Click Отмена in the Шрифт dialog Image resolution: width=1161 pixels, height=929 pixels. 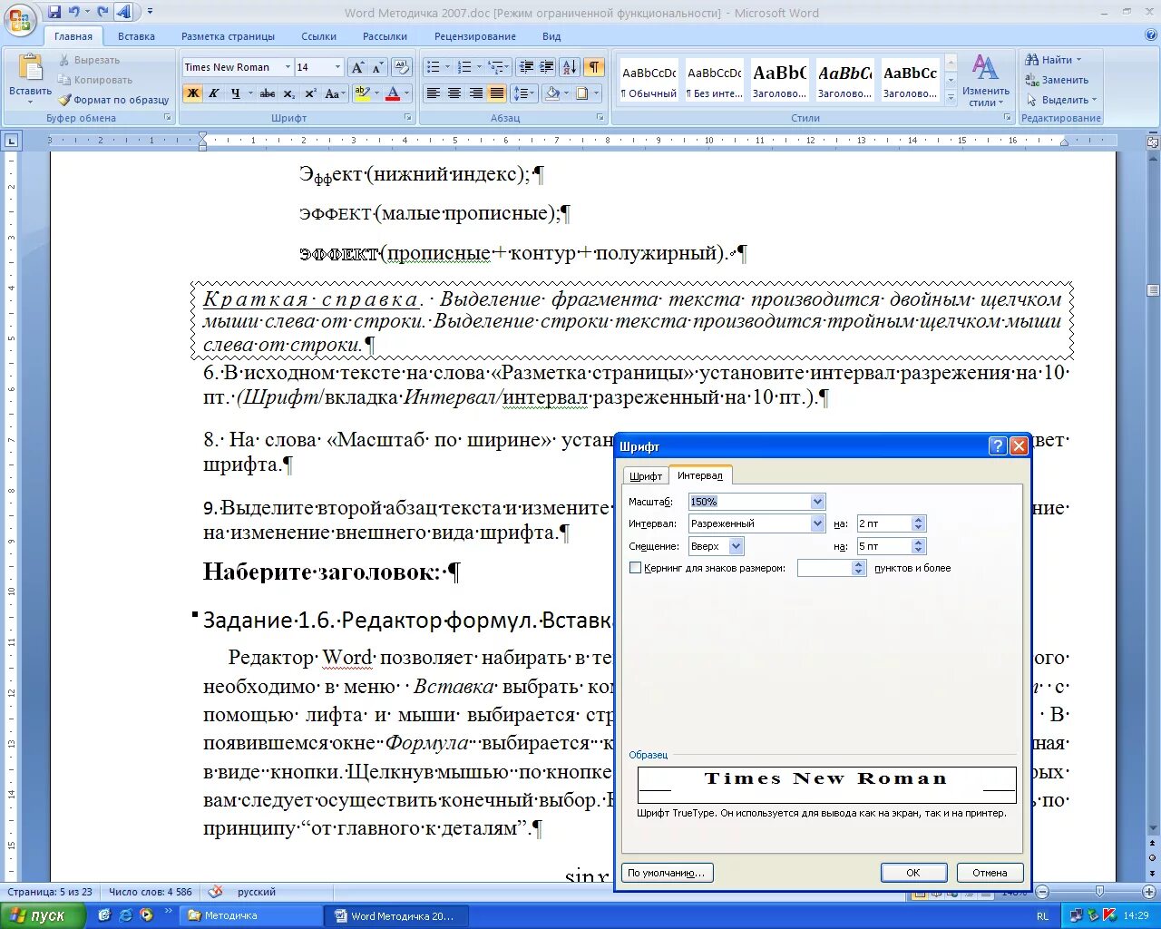pyautogui.click(x=990, y=873)
